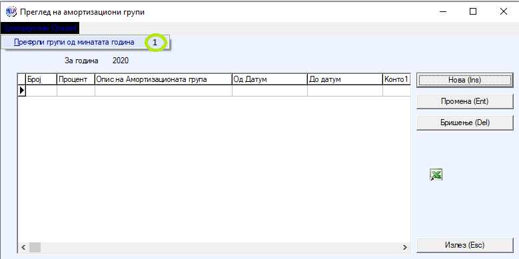This screenshot has height=259, width=519.
Task: Click the empty Процент cell in first row
Action: pos(76,91)
